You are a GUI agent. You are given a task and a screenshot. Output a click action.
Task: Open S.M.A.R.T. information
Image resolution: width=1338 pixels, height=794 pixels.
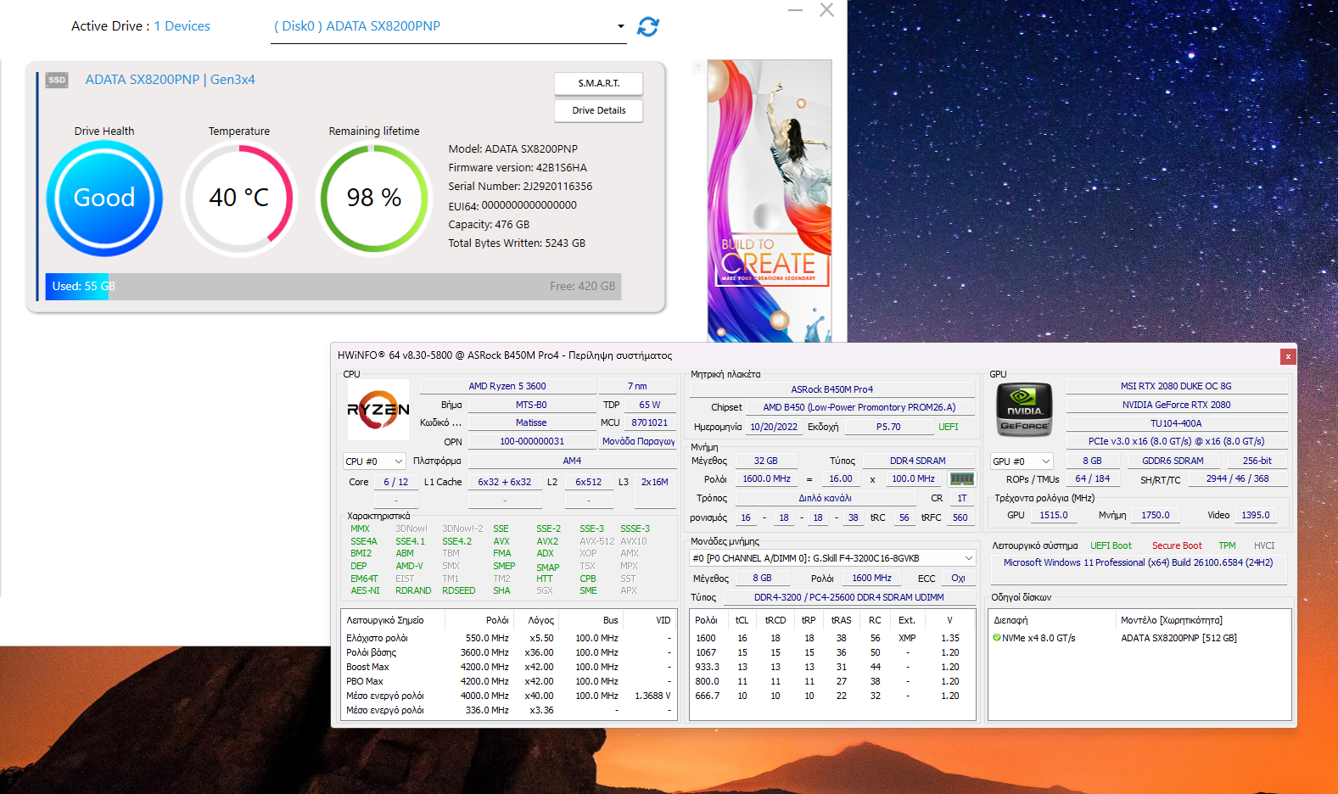(599, 83)
